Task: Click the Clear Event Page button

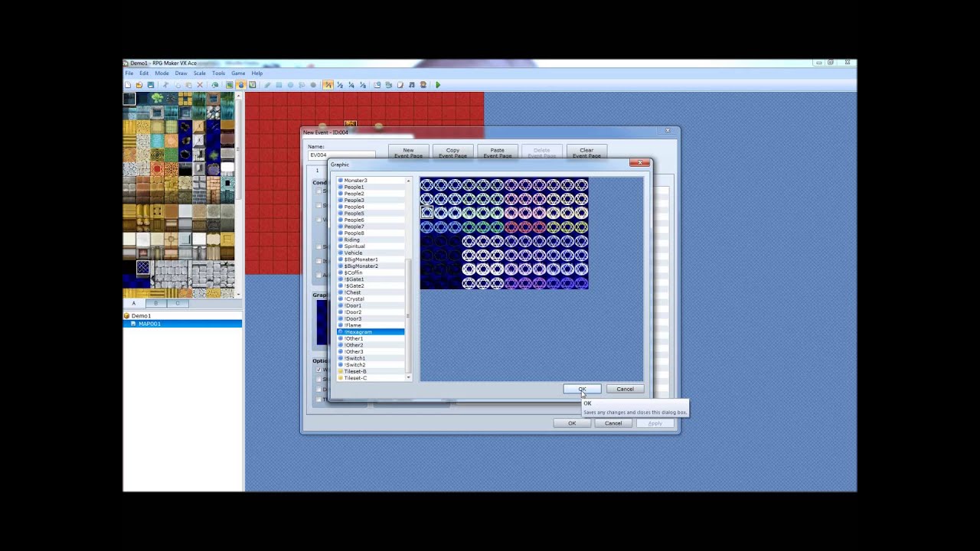Action: tap(586, 152)
